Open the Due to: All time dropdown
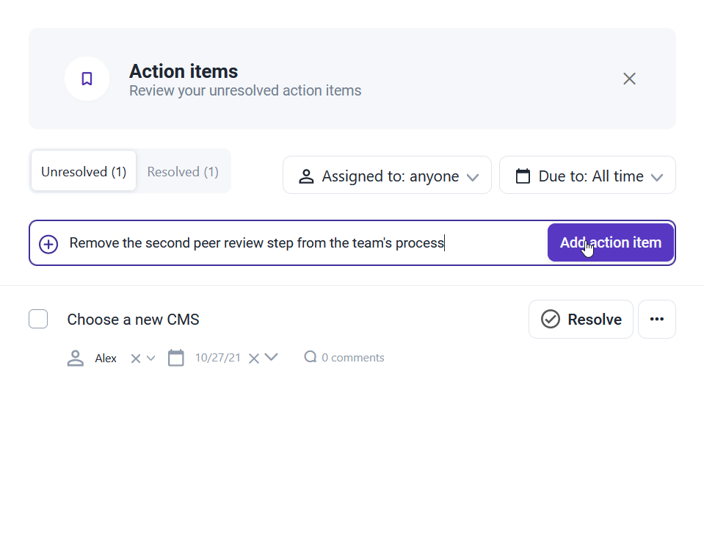The height and width of the screenshot is (540, 704). pos(587,175)
